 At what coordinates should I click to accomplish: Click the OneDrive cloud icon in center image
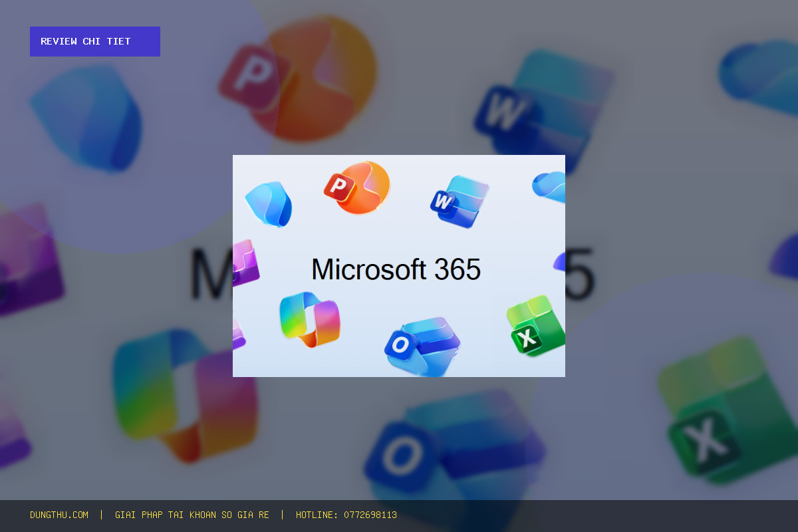coord(549,187)
